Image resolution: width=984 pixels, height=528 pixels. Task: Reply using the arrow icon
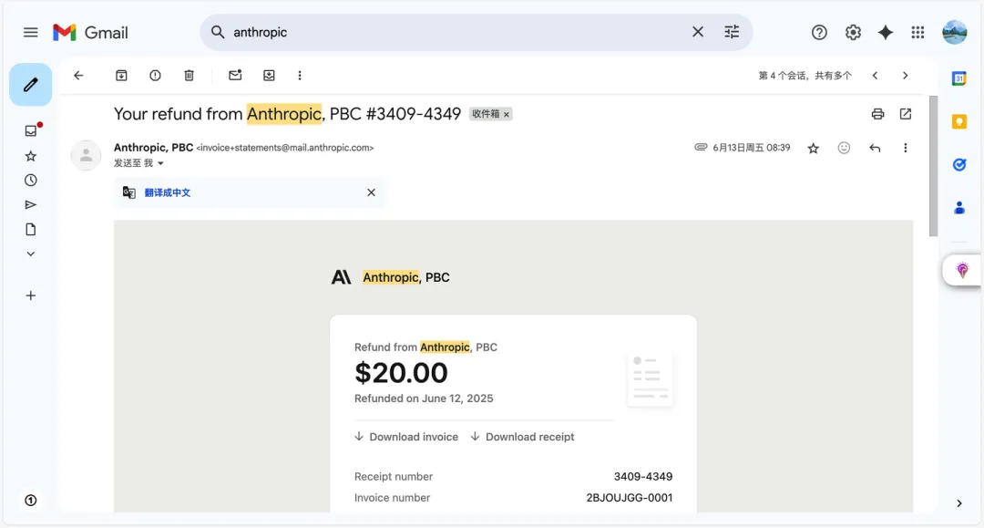coord(875,148)
